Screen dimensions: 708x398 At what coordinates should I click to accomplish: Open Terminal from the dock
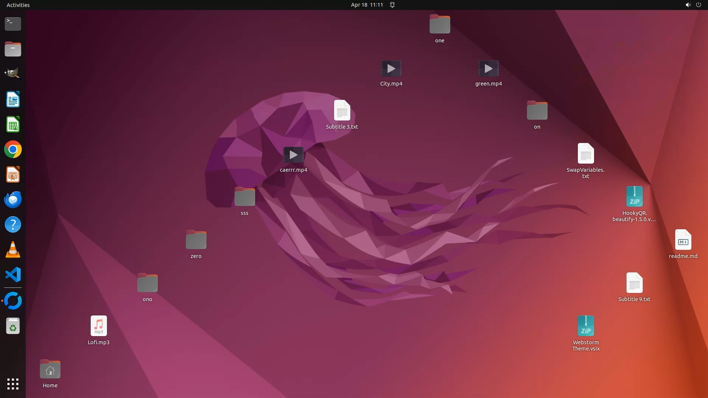(13, 24)
